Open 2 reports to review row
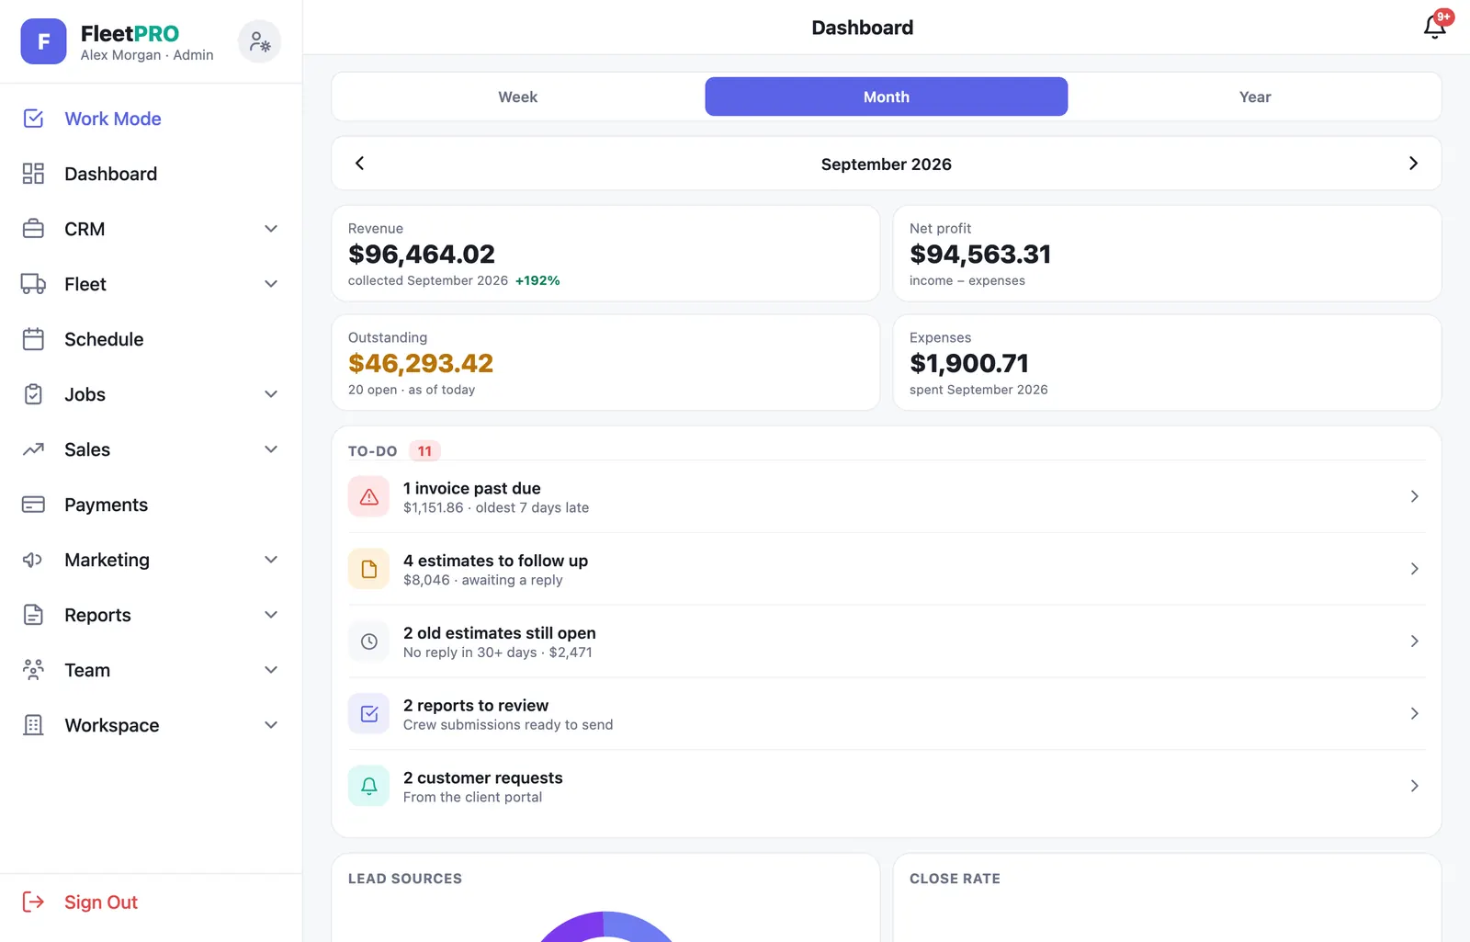Viewport: 1470px width, 942px height. 887,714
